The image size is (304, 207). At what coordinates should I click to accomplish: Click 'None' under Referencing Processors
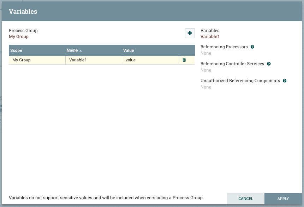point(206,53)
